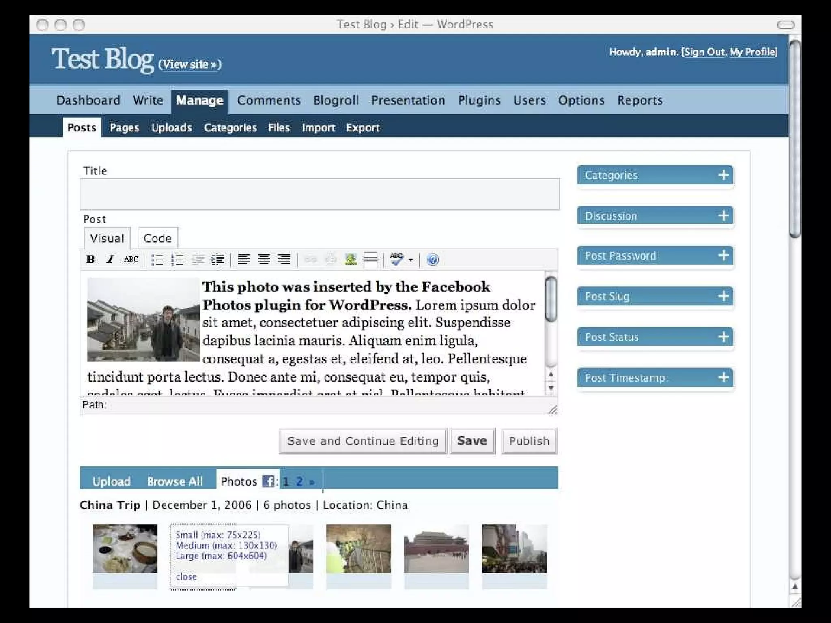
Task: Go to the Uploads submenu
Action: 171,128
